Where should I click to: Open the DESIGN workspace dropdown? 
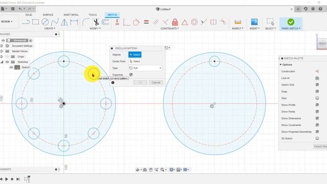(x=7, y=21)
